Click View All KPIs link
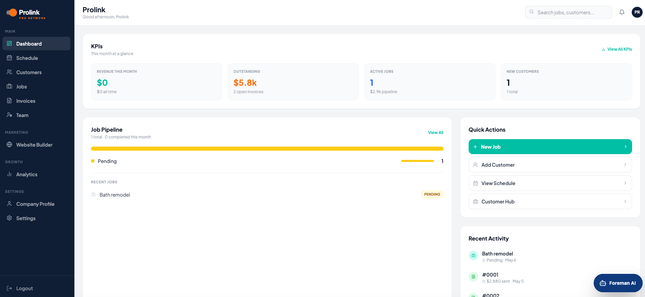This screenshot has height=297, width=645. tap(617, 49)
